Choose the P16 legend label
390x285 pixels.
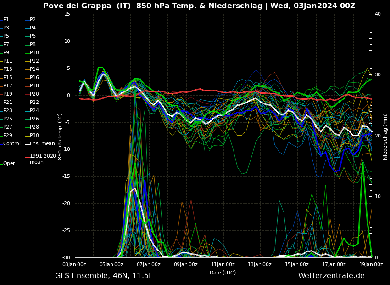[x=34, y=77]
